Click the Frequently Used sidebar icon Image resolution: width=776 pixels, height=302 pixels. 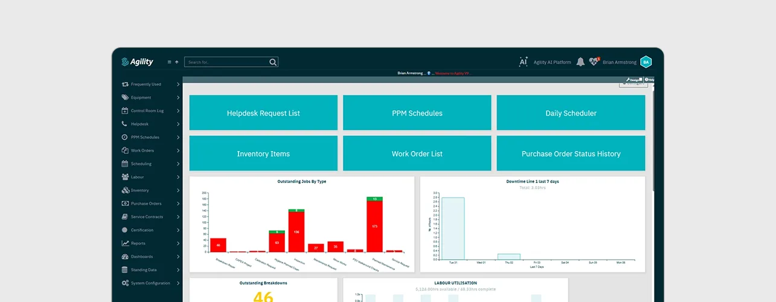point(125,85)
